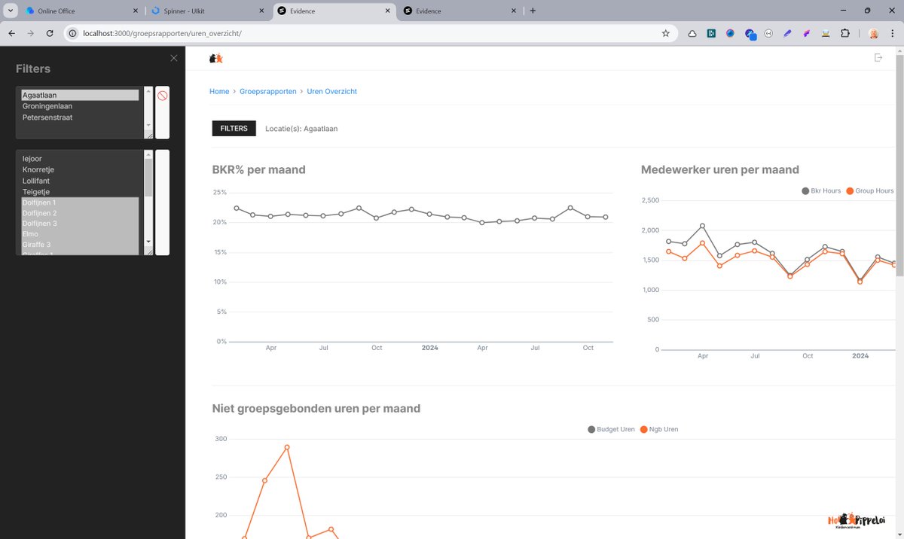
Task: Open the round orange-blue extension icon
Action: point(730,33)
